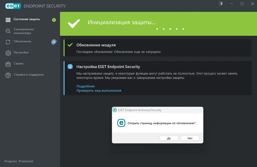Click the badge on Состояние защиты
257x167 pixels.
point(54,20)
